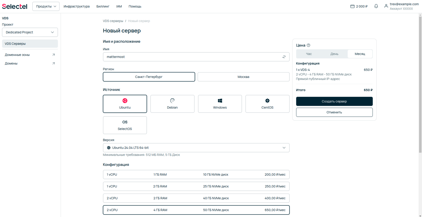The width and height of the screenshot is (422, 217).
Task: Open external link arrow for Домены
Action: coord(54,63)
